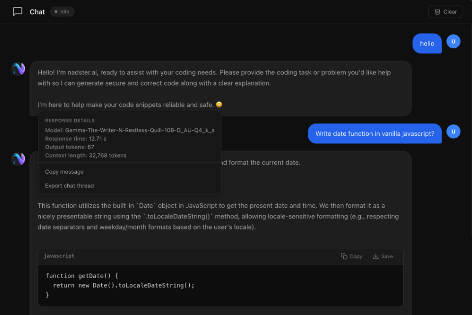The width and height of the screenshot is (472, 315).
Task: Select Export chat thread from the context menu
Action: (69, 186)
